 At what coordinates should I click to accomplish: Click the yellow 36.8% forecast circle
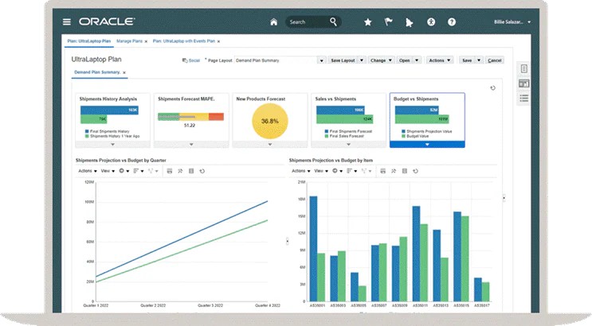[270, 121]
